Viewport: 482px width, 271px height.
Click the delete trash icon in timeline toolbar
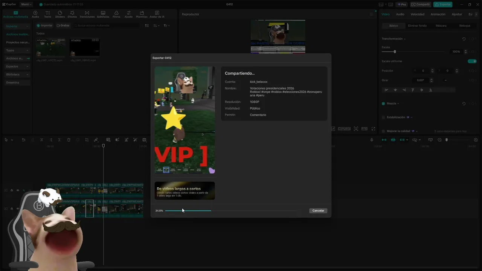click(69, 140)
